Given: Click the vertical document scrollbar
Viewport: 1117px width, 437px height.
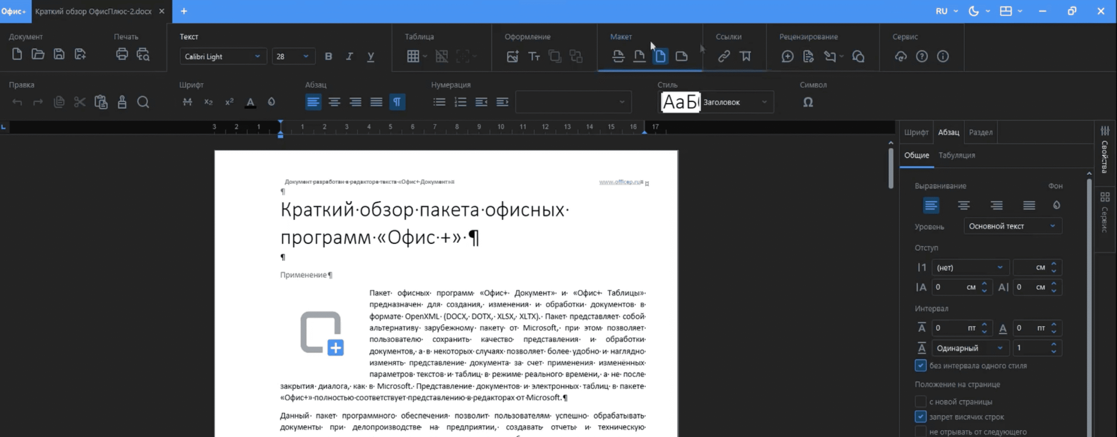Looking at the screenshot, I should click(891, 168).
